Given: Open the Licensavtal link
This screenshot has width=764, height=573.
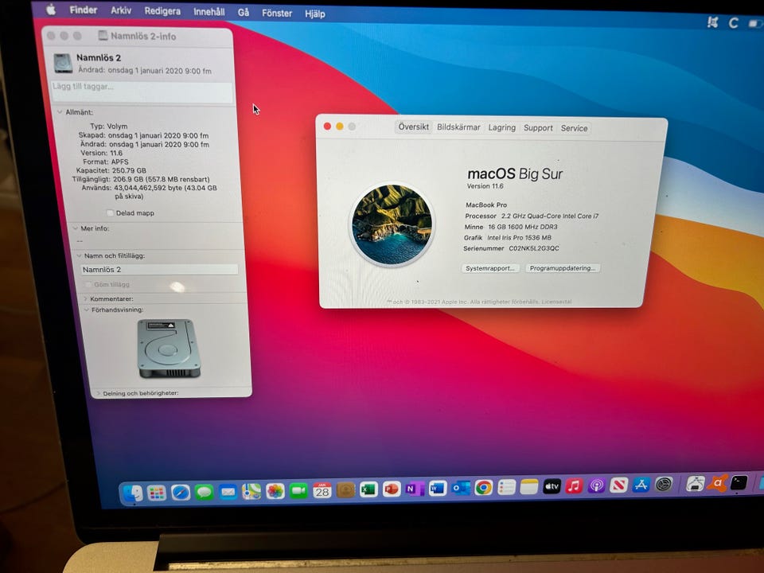Looking at the screenshot, I should [x=556, y=302].
